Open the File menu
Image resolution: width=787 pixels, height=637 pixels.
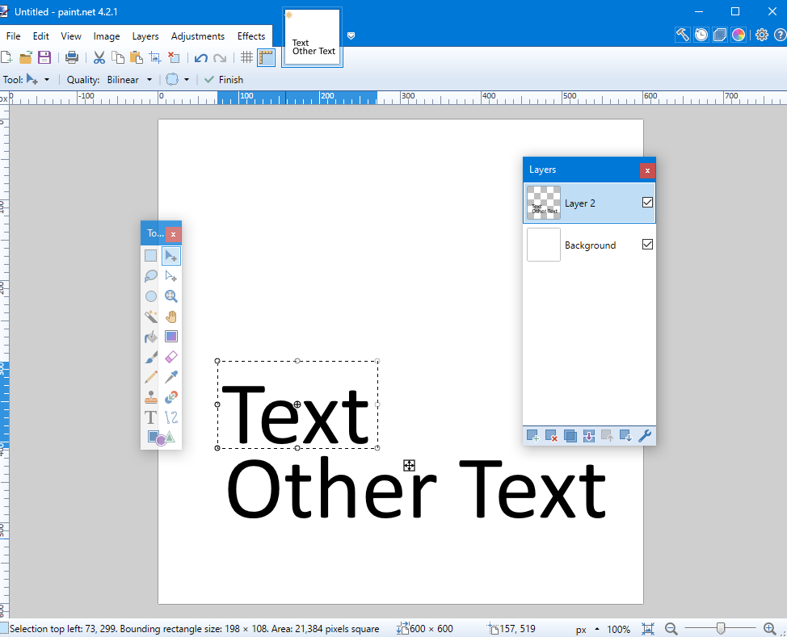point(14,36)
